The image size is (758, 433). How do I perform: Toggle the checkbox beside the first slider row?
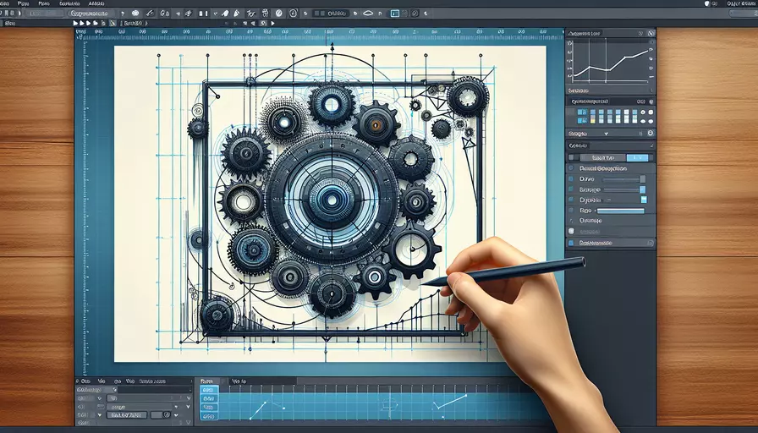(571, 178)
